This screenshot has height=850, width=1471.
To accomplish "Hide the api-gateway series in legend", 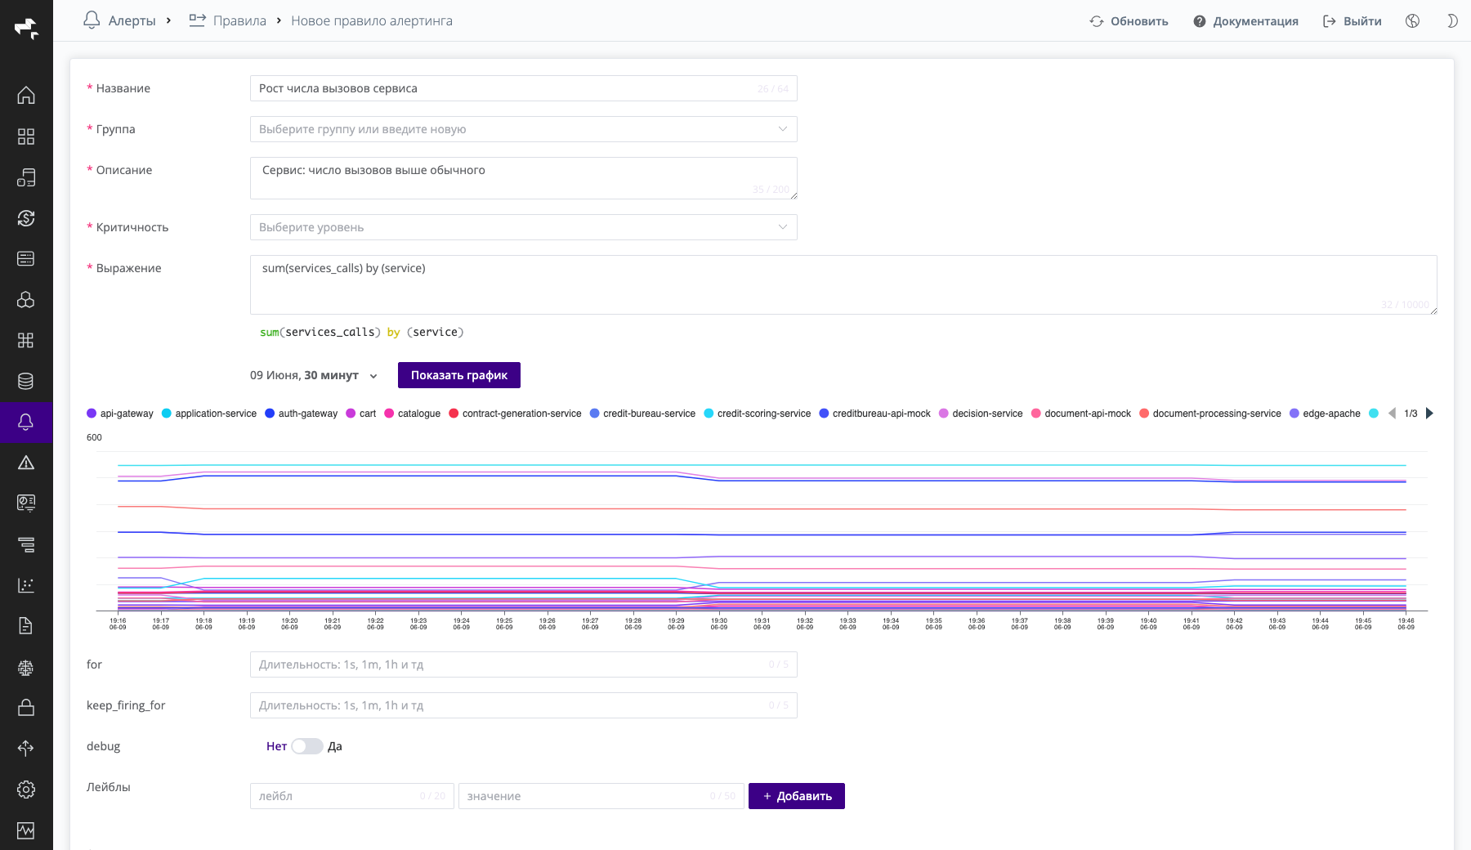I will 120,414.
